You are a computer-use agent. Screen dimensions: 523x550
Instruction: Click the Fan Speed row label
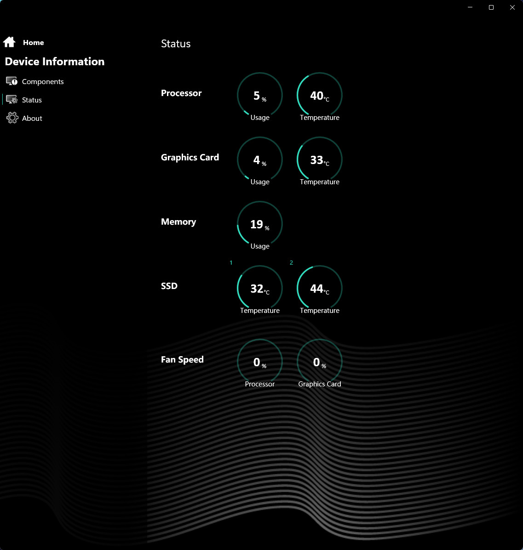coord(182,359)
